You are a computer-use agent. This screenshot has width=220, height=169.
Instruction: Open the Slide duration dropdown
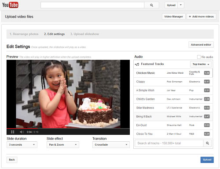tap(22, 145)
